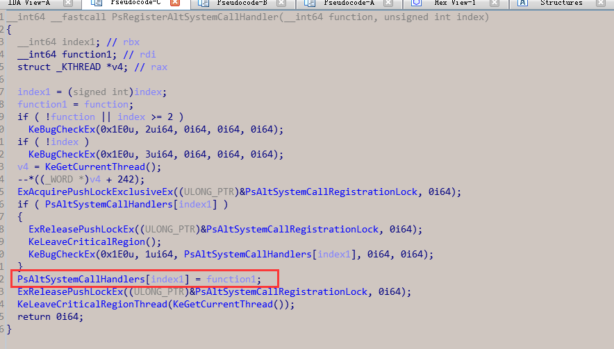Select '_KTHREAD' in the struct declaration
Image resolution: width=614 pixels, height=349 pixels.
coord(78,67)
